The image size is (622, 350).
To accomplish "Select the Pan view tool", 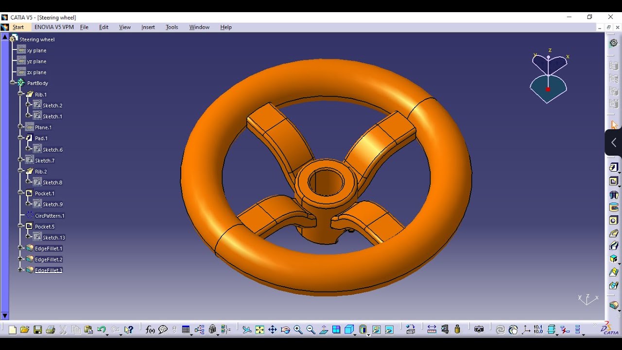I will (x=273, y=330).
